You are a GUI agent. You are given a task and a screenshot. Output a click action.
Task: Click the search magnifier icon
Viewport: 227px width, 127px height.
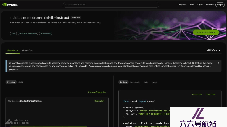tap(66, 5)
